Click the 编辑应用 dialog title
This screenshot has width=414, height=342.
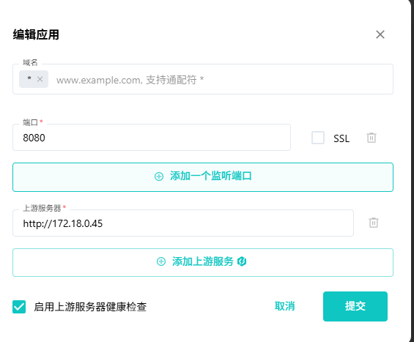[36, 34]
